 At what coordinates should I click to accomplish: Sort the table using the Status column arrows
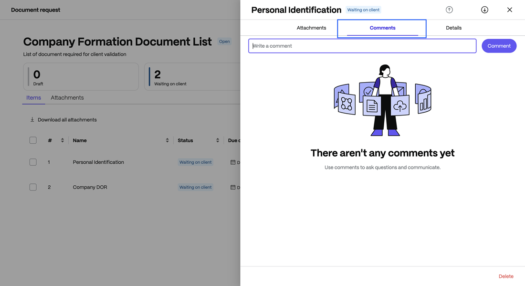pyautogui.click(x=217, y=140)
